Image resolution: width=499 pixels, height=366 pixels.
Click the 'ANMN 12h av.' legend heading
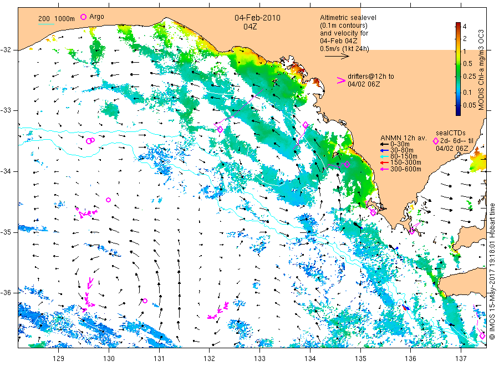point(404,138)
